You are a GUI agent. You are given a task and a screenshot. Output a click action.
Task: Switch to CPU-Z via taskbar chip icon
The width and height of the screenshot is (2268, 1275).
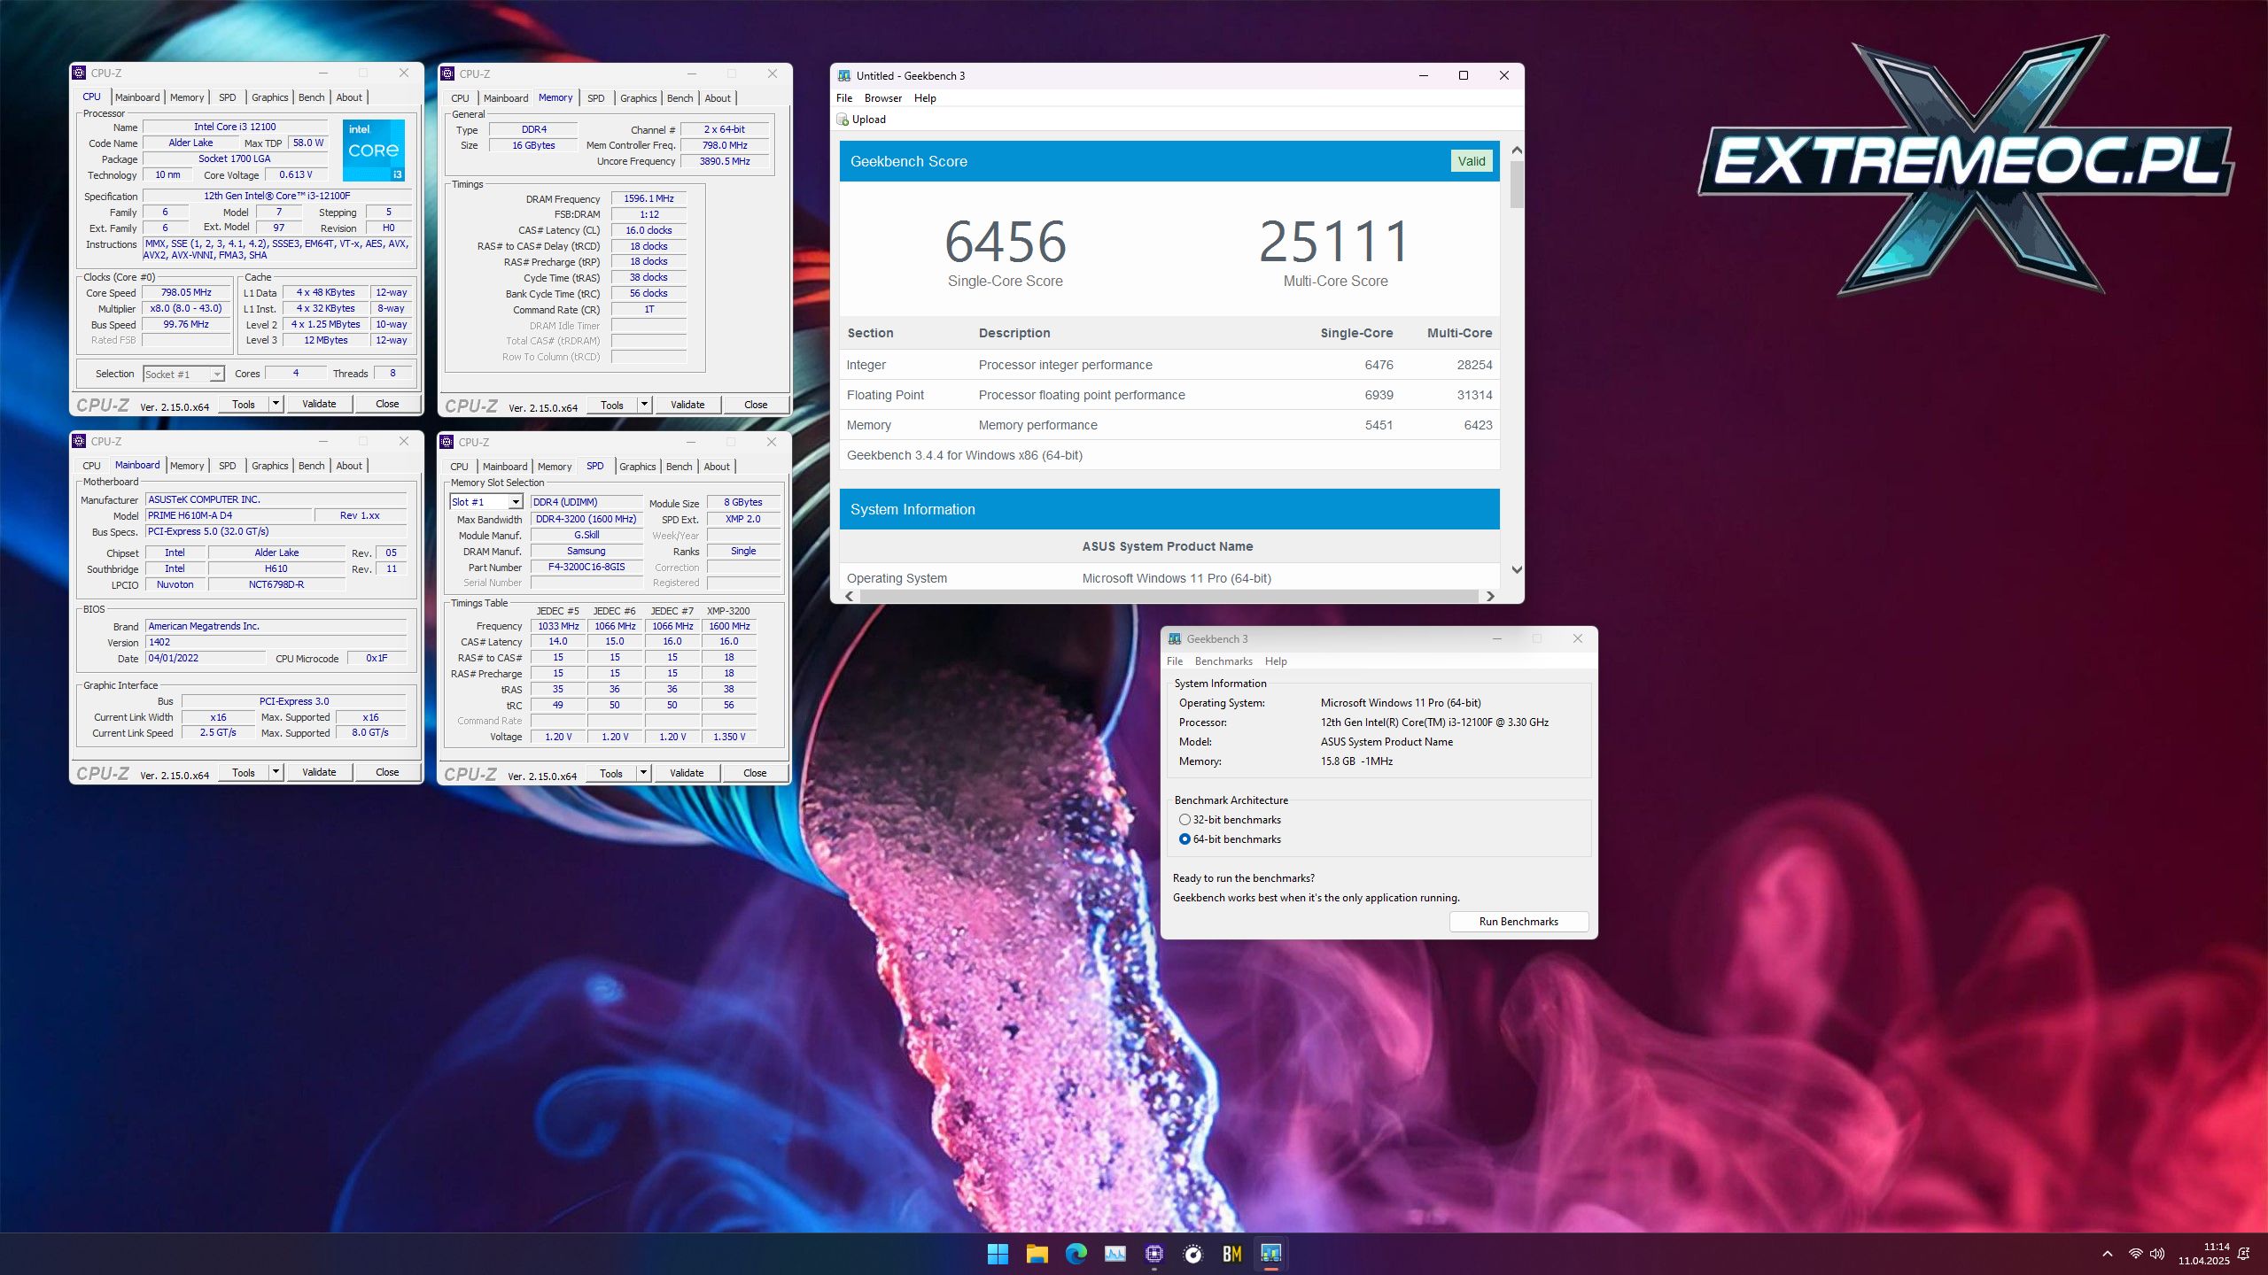click(x=1153, y=1254)
